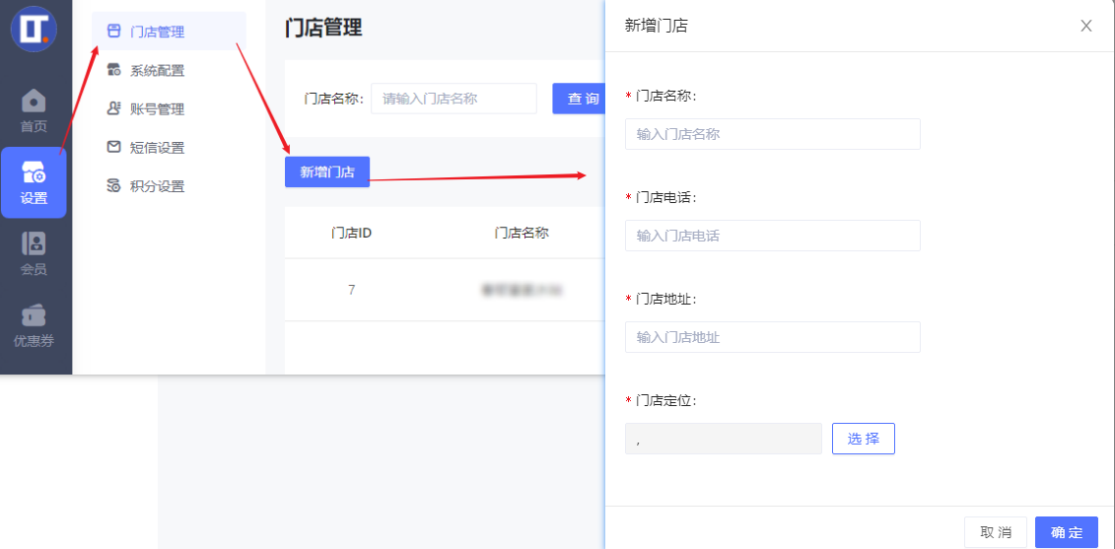The image size is (1115, 549).
Task: Click store ID cell 7
Action: pyautogui.click(x=351, y=290)
